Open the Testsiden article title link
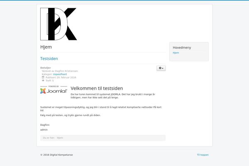The height and width of the screenshot is (166, 249). click(49, 59)
